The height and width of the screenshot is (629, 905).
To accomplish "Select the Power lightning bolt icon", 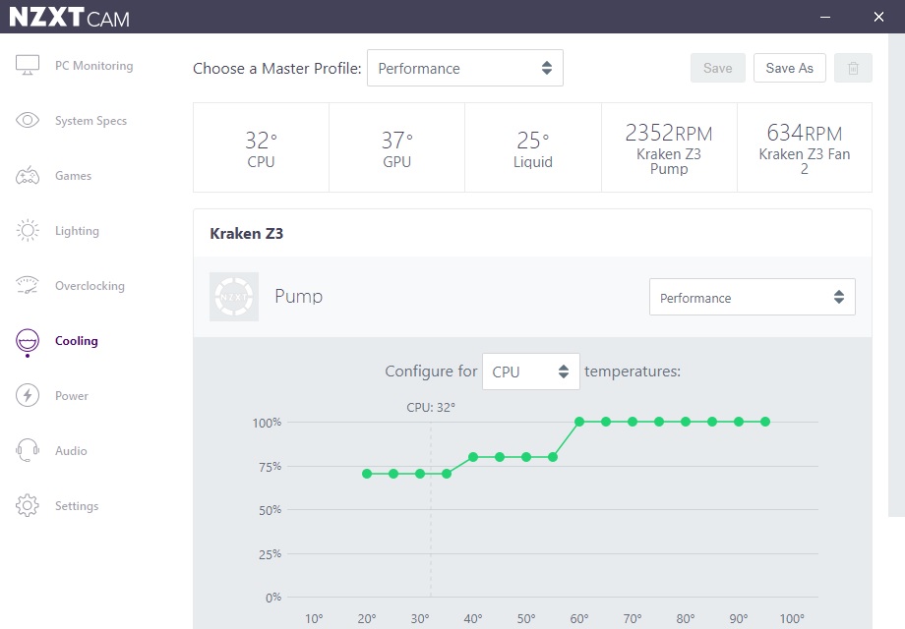I will (x=28, y=395).
